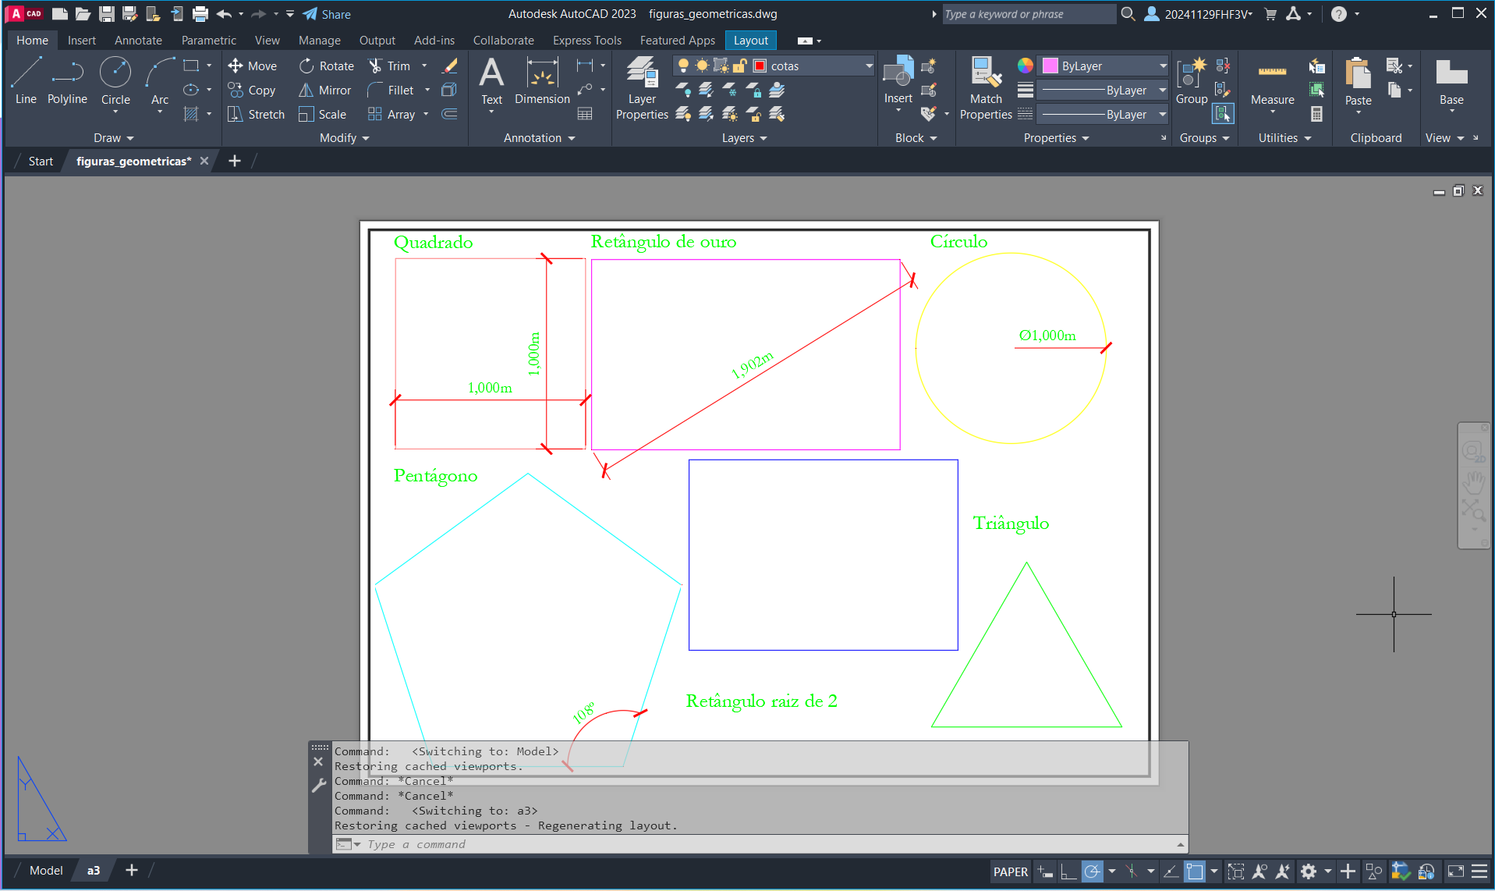Open the cotas layer dropdown
The image size is (1495, 891).
(x=869, y=66)
